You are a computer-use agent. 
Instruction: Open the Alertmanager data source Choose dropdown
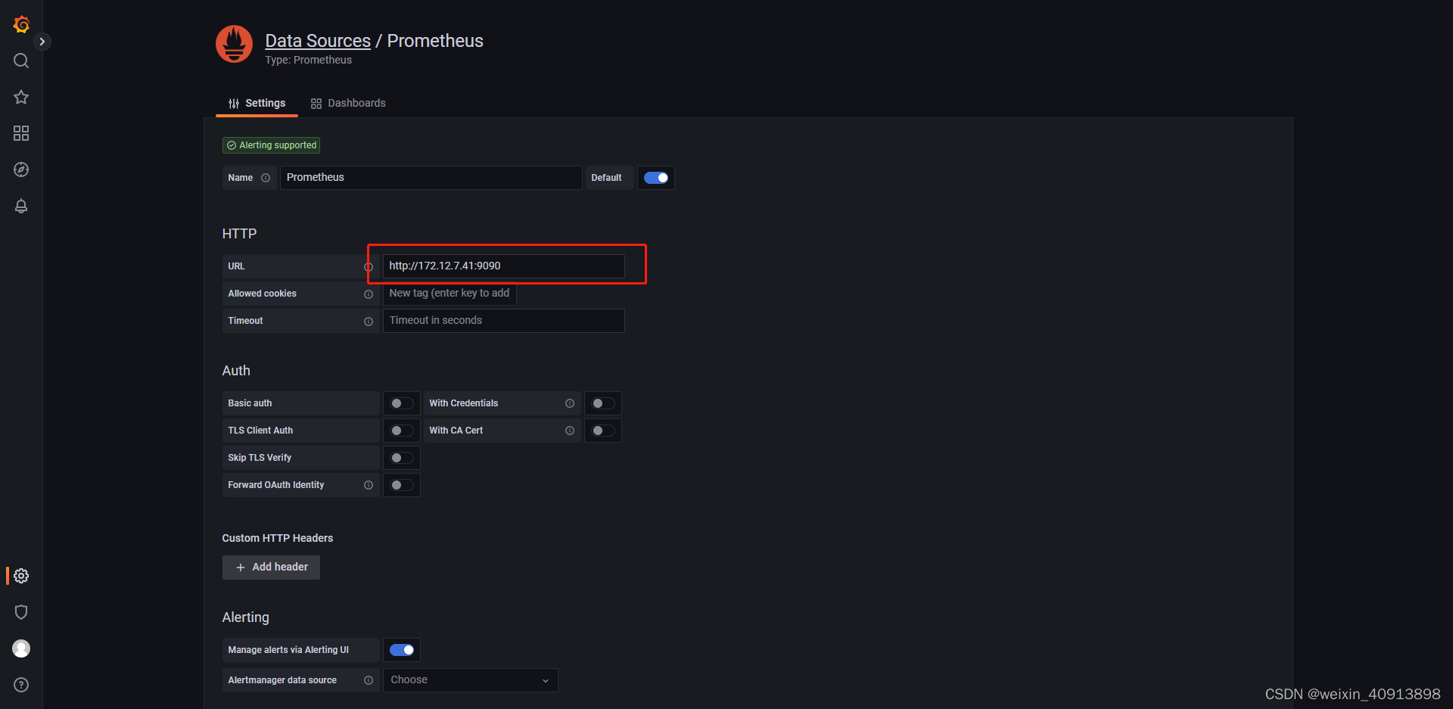point(470,680)
